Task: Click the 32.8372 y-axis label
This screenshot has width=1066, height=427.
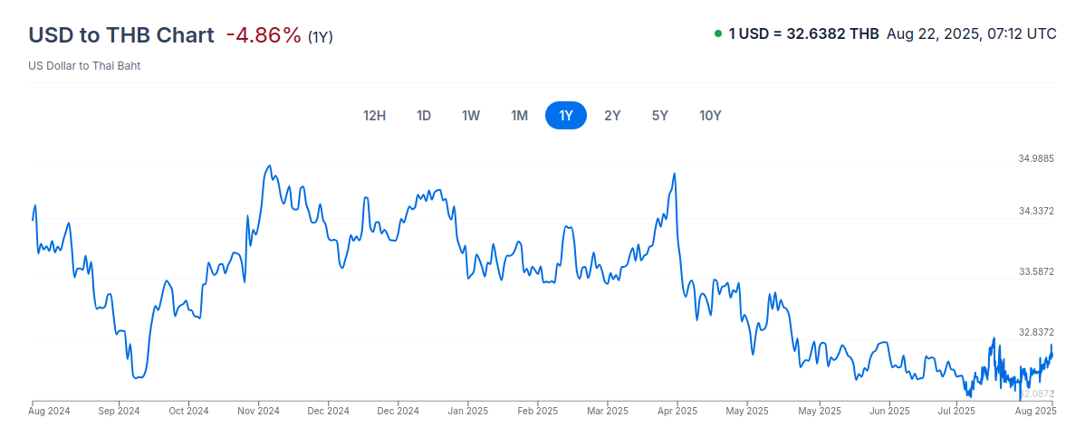Action: (1036, 333)
